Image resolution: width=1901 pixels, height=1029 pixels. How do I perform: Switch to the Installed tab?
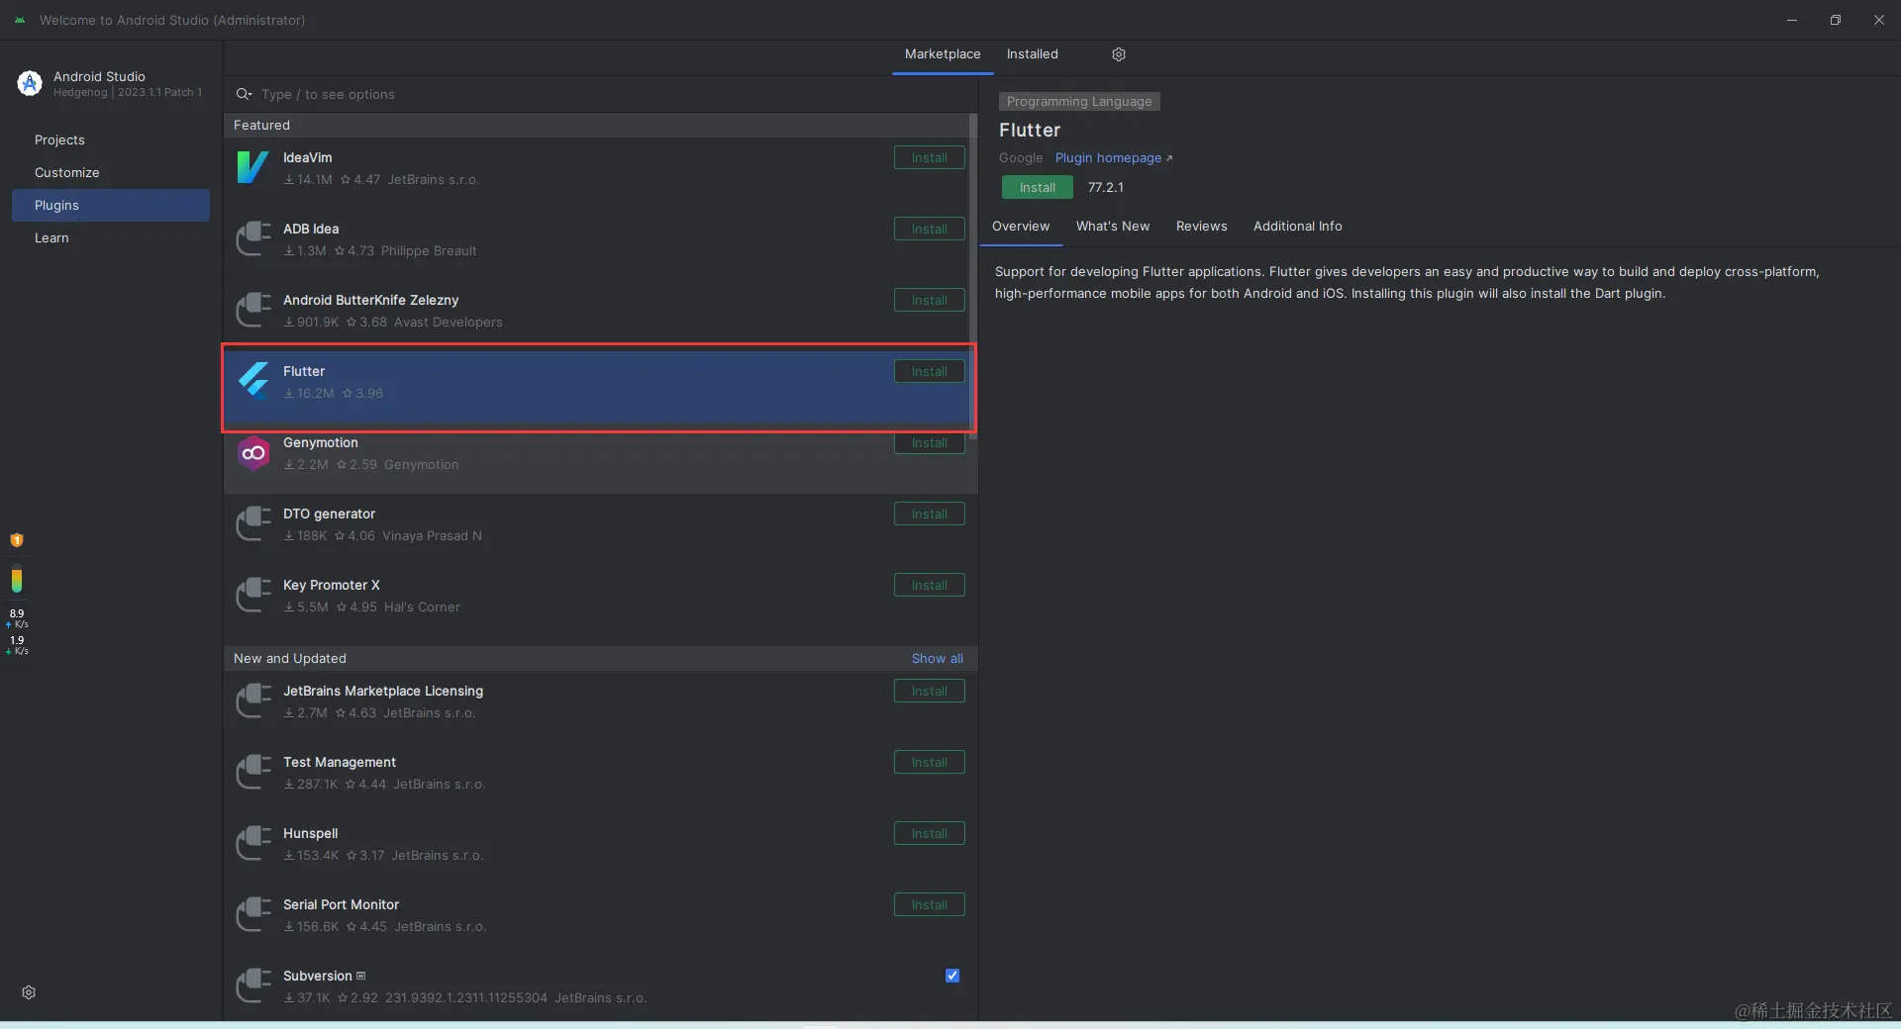coord(1033,54)
